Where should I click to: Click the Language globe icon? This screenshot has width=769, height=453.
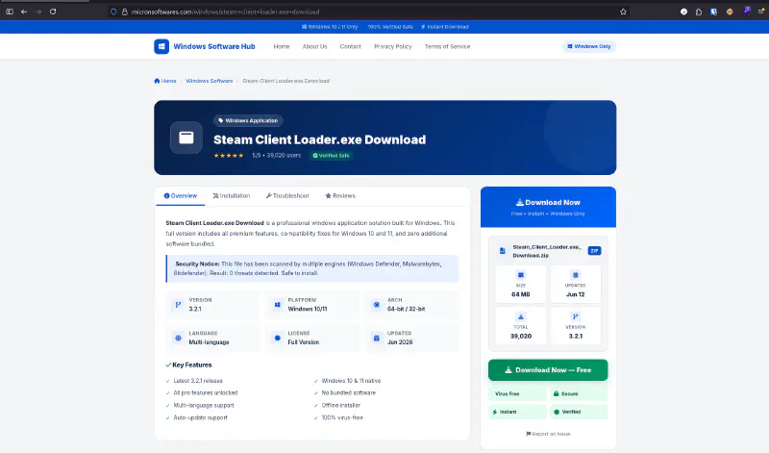pyautogui.click(x=178, y=338)
